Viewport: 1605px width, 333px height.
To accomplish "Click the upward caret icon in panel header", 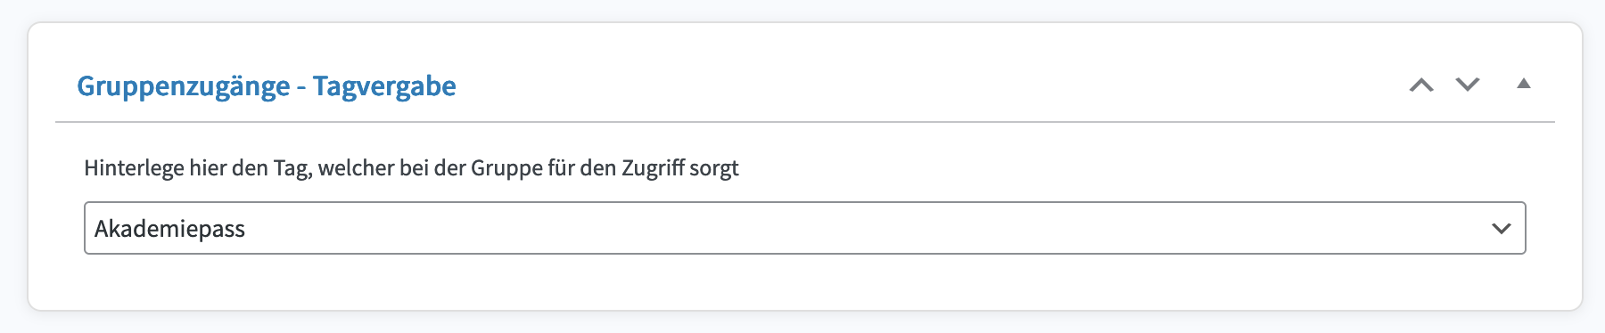I will (x=1421, y=85).
